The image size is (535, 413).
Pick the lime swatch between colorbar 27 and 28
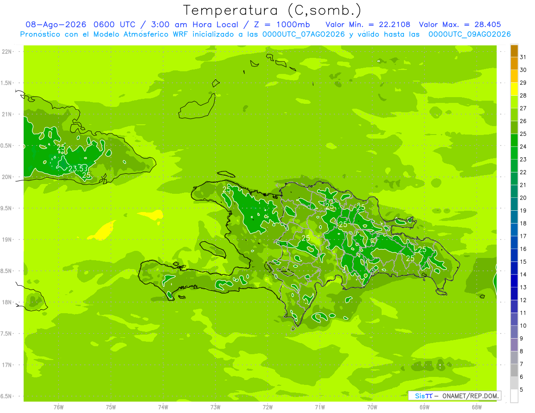pyautogui.click(x=514, y=102)
